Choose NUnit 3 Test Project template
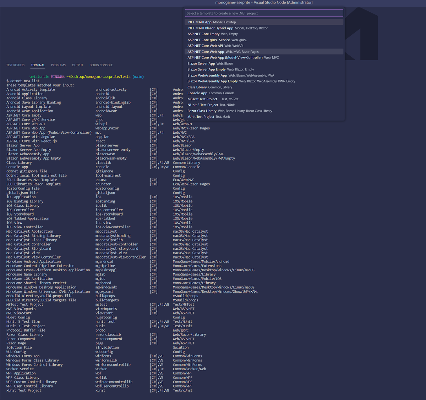This screenshot has height=400, width=426. (264, 105)
